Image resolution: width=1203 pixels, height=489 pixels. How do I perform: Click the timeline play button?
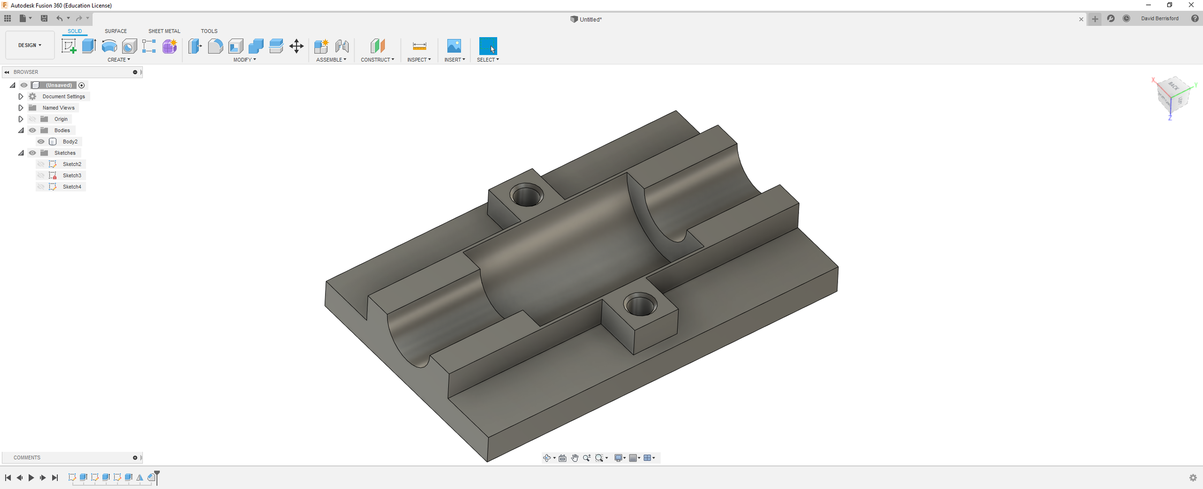click(x=31, y=477)
